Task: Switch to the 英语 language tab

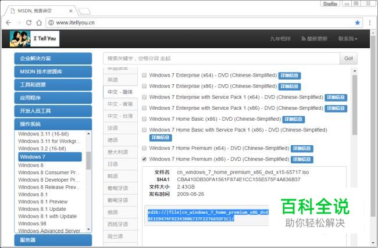Action: tap(120, 80)
